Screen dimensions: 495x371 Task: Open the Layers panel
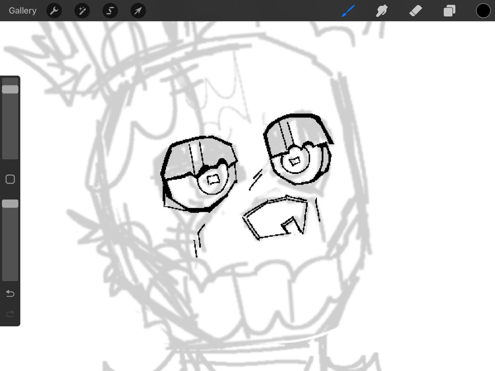pyautogui.click(x=449, y=11)
